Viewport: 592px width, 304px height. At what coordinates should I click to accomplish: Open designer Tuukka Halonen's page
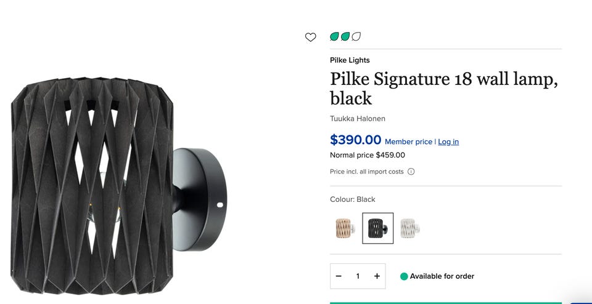click(358, 118)
